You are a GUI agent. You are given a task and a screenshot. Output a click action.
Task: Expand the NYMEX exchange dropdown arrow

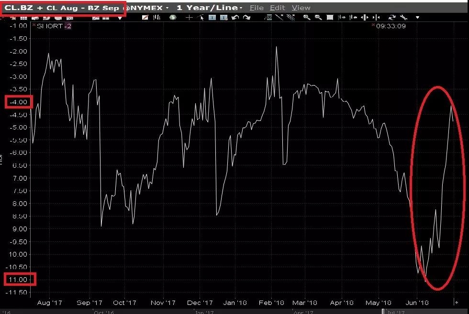click(167, 8)
